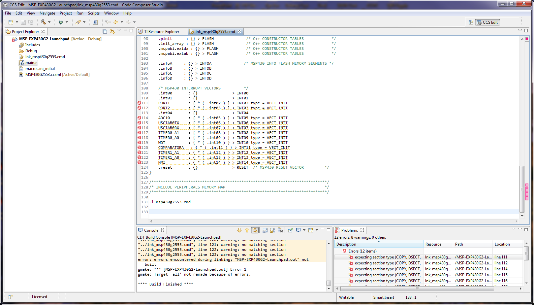Toggle the highlighted Console toolbar arrows button
The height and width of the screenshot is (305, 534).
click(x=255, y=230)
